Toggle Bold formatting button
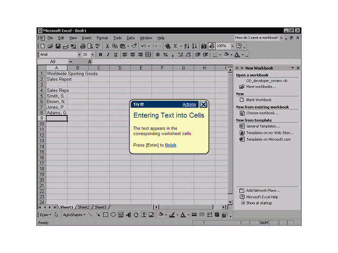This screenshot has width=338, height=253. tap(100, 55)
